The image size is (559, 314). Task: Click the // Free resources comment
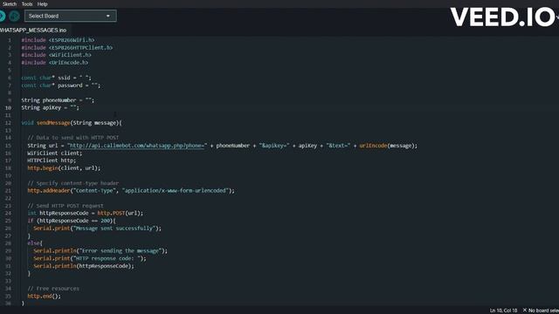(x=53, y=289)
